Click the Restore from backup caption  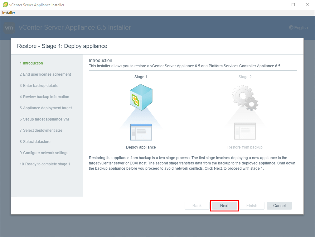(245, 147)
